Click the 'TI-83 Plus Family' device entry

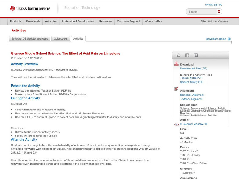(x=190, y=155)
